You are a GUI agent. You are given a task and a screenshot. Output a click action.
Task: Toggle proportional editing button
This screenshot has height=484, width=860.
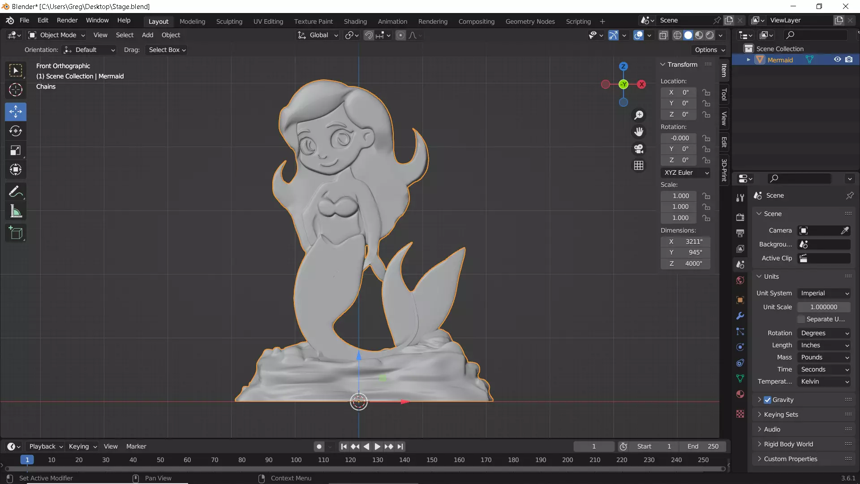pyautogui.click(x=400, y=35)
